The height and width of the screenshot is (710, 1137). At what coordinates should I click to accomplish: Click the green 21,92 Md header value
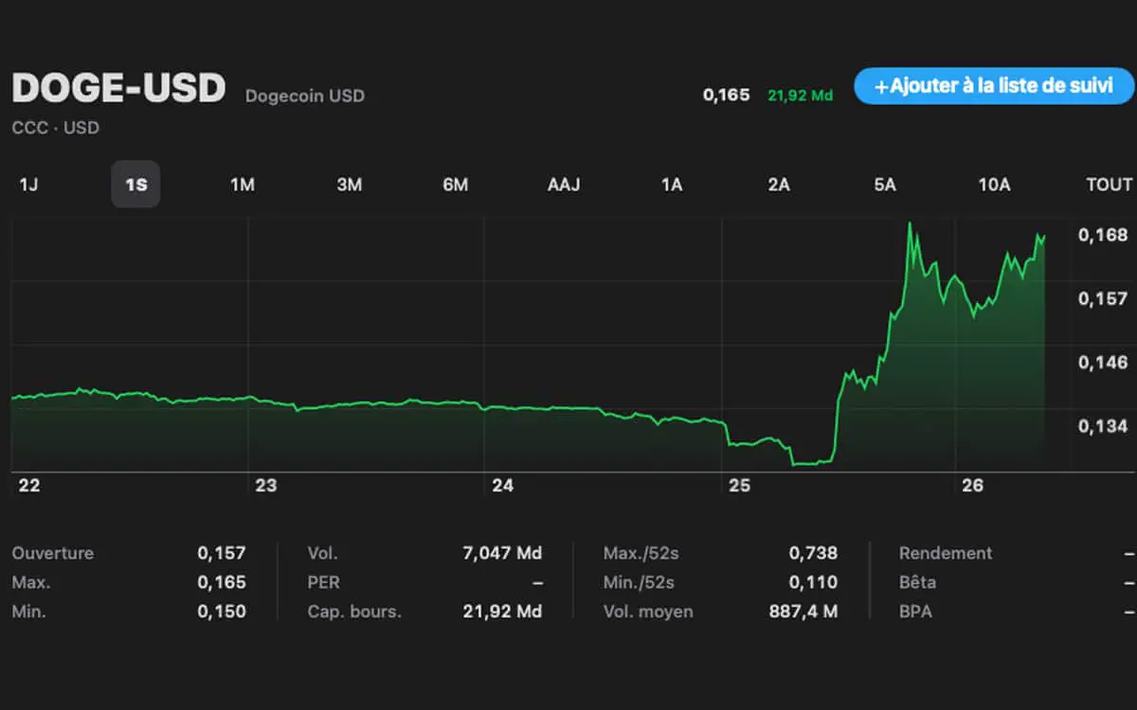click(x=801, y=96)
